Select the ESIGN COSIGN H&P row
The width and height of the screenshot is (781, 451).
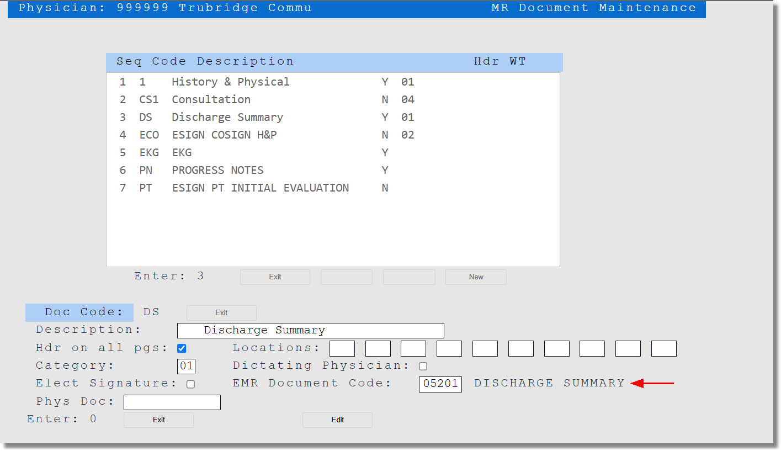[333, 135]
